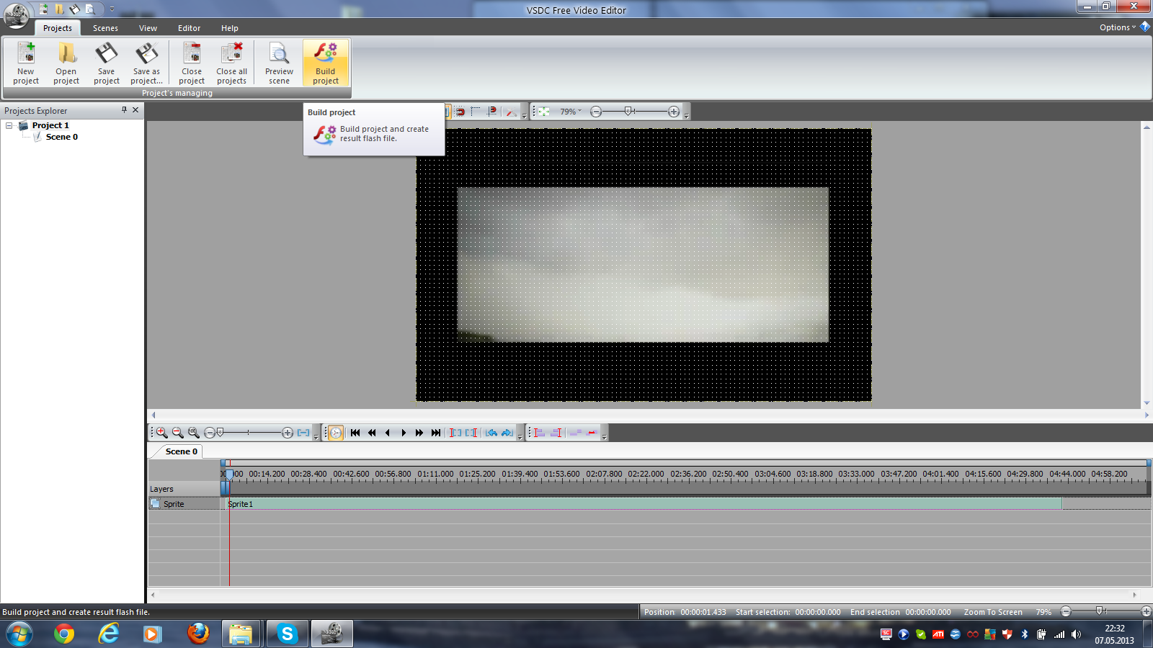Viewport: 1153px width, 648px height.
Task: Click the status bar zoom slider handle
Action: click(x=1099, y=611)
